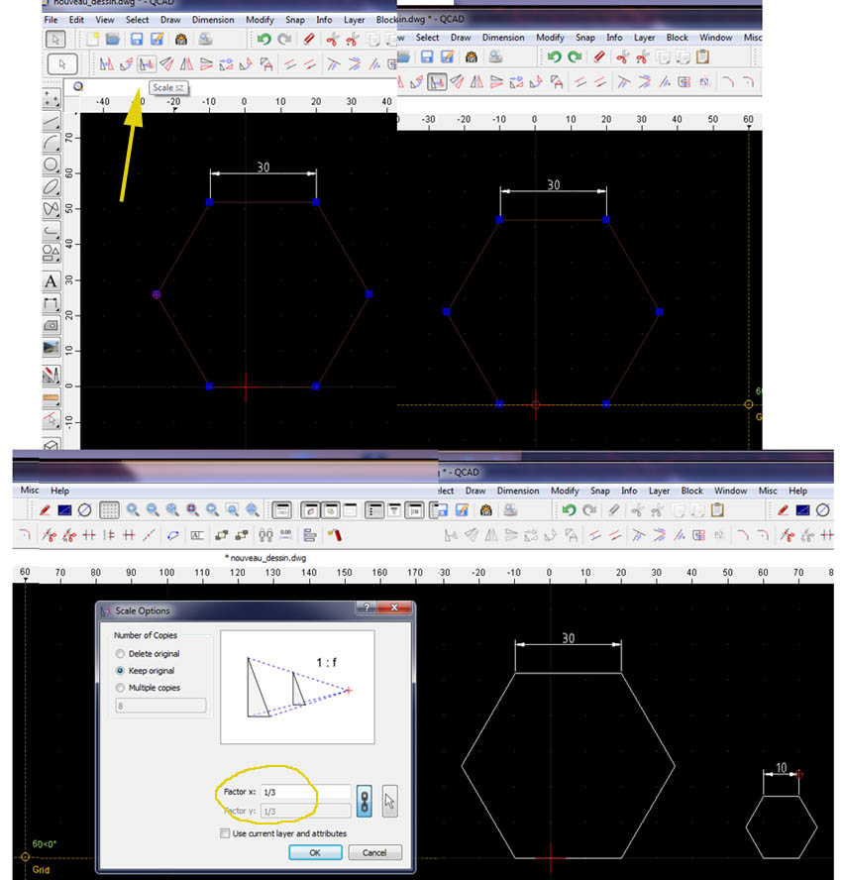
Task: Select the Delete original radio button
Action: point(120,654)
